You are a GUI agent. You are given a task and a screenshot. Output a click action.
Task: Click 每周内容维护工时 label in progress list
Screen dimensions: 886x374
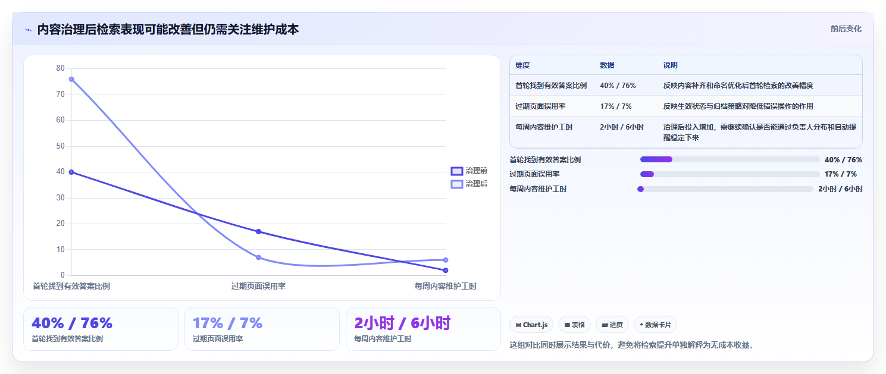[x=538, y=189]
